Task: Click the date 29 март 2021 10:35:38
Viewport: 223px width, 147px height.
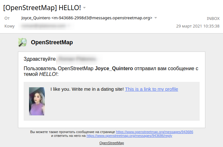Action: coord(197,26)
